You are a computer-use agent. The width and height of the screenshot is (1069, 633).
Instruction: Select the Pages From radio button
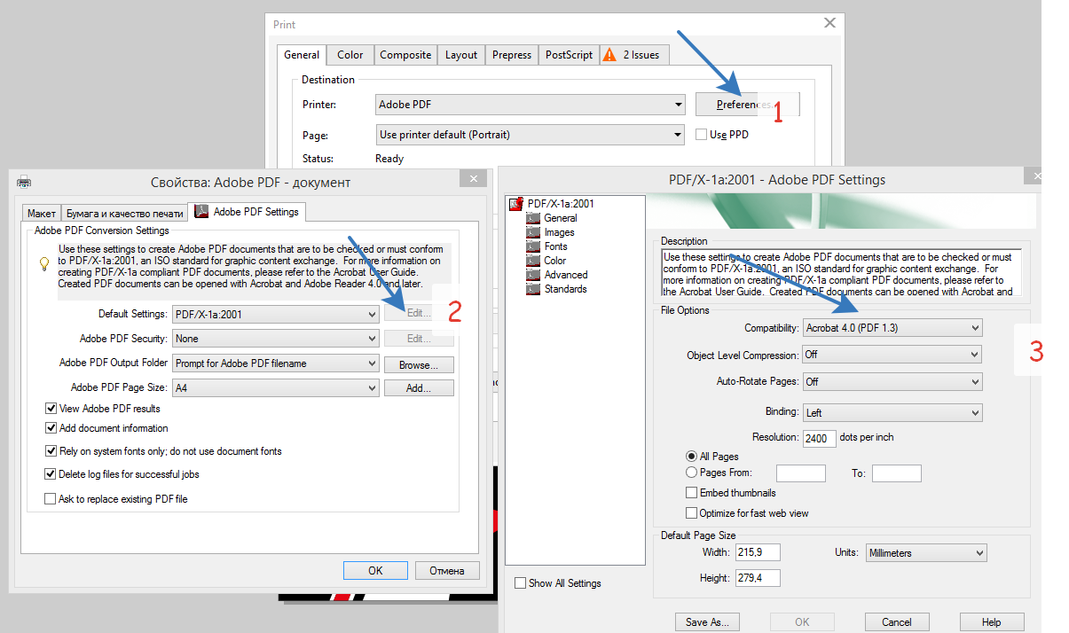point(692,473)
